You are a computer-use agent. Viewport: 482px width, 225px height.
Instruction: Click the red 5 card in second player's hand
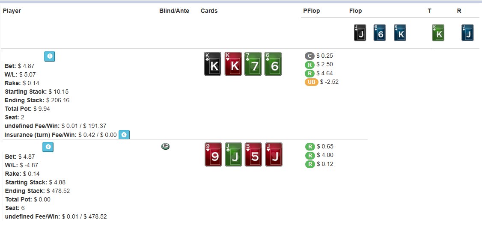(x=253, y=154)
